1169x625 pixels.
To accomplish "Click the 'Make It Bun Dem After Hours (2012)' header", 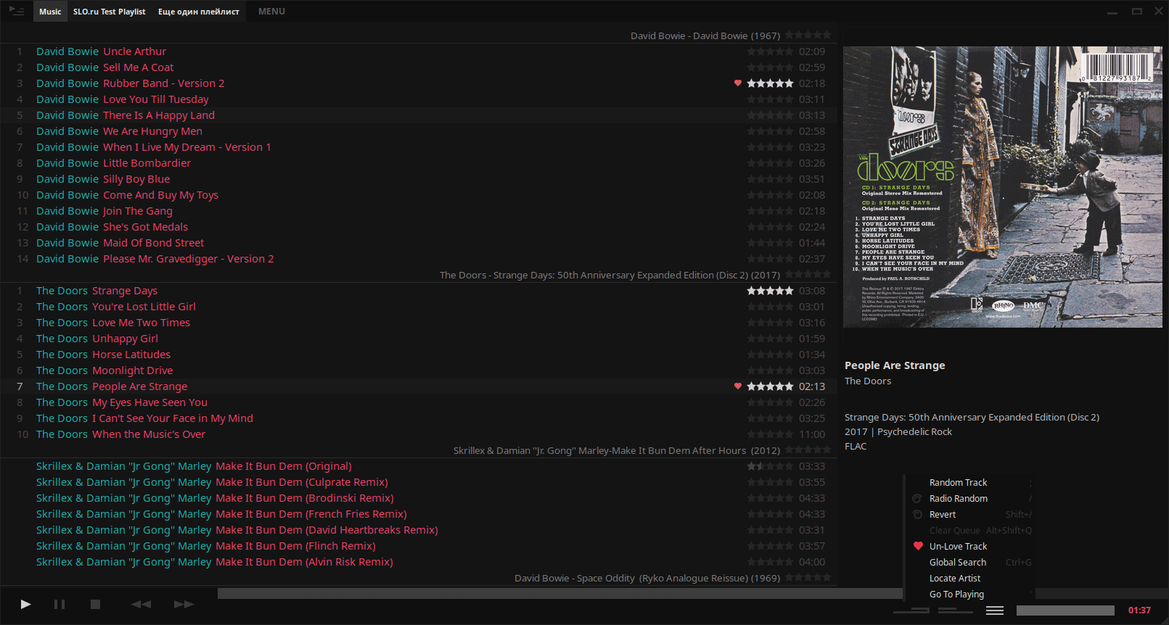I will click(617, 450).
